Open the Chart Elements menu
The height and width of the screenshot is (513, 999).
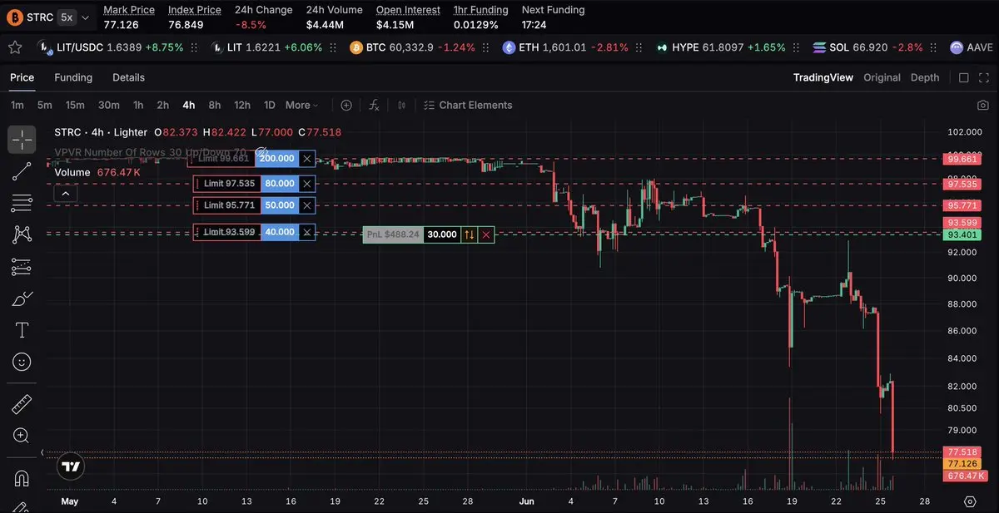[x=468, y=106]
